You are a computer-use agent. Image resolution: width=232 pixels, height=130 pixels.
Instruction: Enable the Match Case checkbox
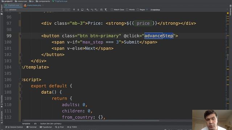pos(112,10)
